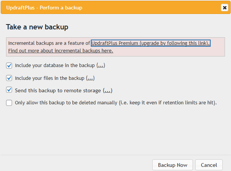Click empty footer area left of Backup Now
The height and width of the screenshot is (171, 231).
[x=75, y=165]
